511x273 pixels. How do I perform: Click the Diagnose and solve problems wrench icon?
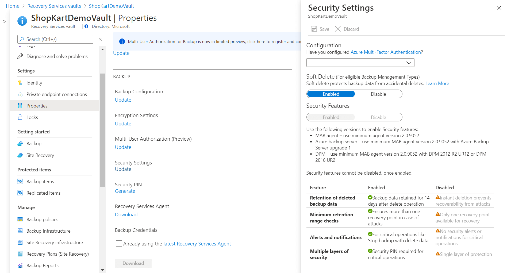[20, 56]
